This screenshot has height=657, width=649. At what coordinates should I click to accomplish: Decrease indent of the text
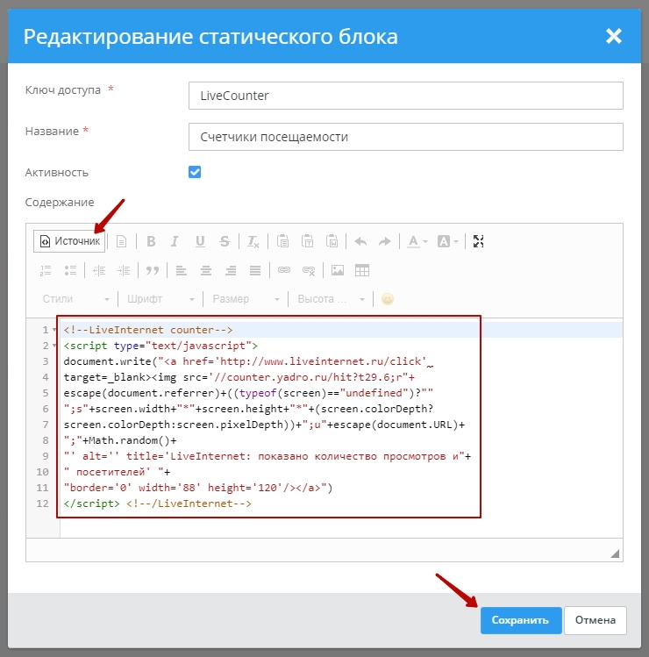(x=99, y=271)
